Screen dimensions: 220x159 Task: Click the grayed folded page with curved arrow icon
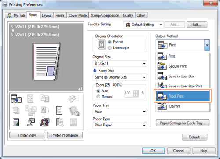pos(73,98)
